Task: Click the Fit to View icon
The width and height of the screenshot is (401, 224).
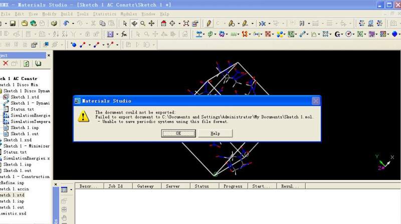Action: (186, 23)
